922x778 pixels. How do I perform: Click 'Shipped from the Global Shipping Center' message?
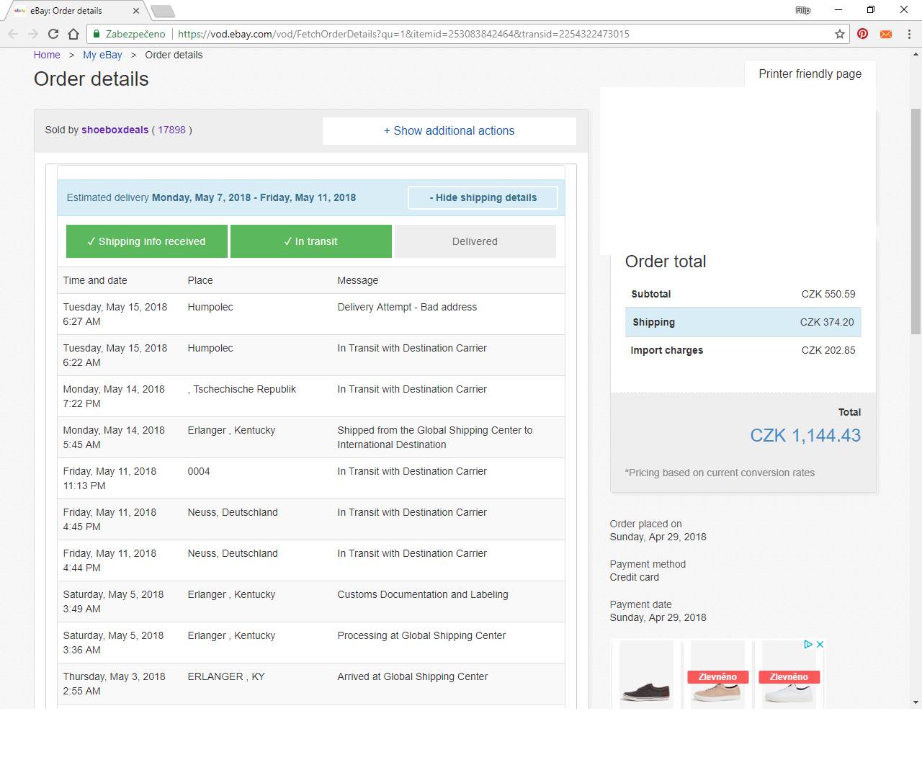[435, 437]
